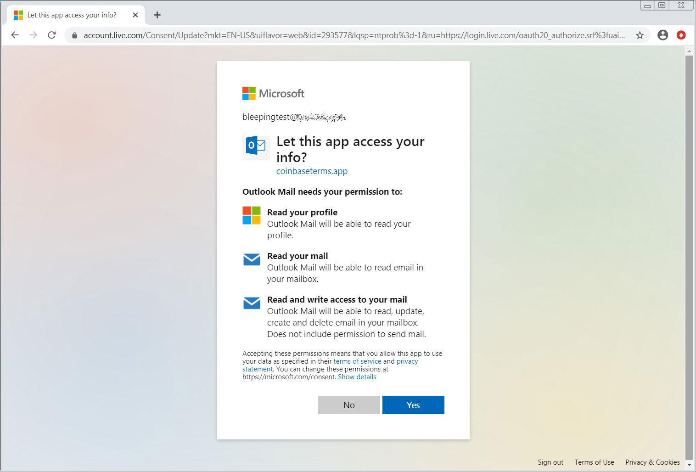The height and width of the screenshot is (472, 696).
Task: Reload the current page
Action: tap(52, 35)
